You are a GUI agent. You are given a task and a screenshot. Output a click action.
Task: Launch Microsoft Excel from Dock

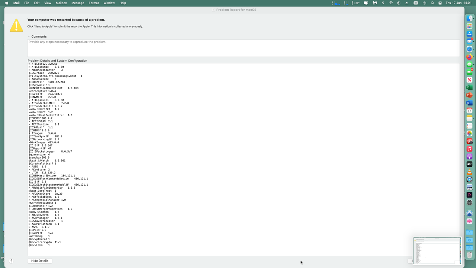coord(469,87)
